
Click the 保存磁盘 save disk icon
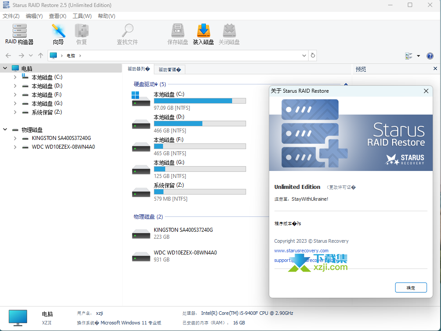pyautogui.click(x=177, y=34)
